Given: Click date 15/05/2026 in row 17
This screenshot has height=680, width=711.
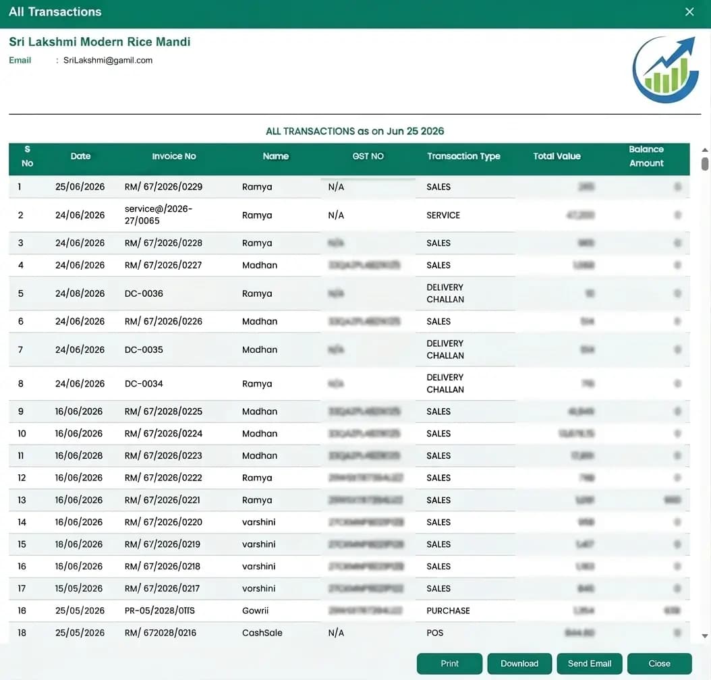Looking at the screenshot, I should click(x=79, y=588).
